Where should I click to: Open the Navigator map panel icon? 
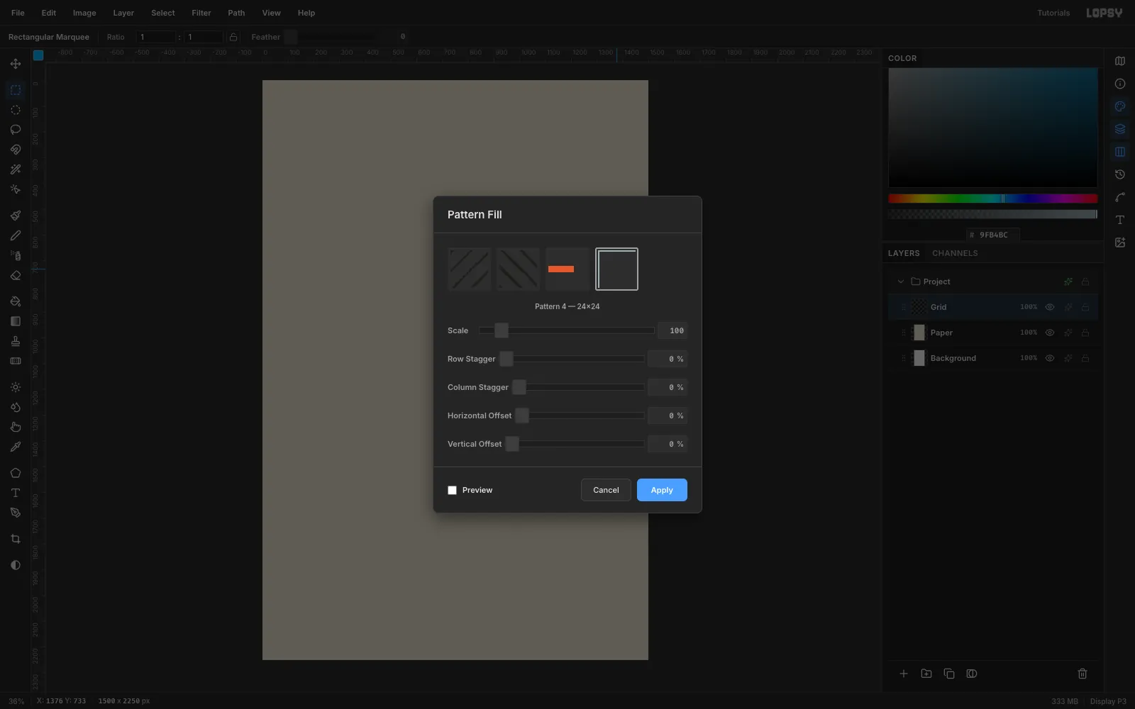[x=1120, y=61]
